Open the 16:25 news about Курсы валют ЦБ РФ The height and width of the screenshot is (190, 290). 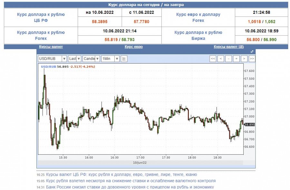(121, 175)
